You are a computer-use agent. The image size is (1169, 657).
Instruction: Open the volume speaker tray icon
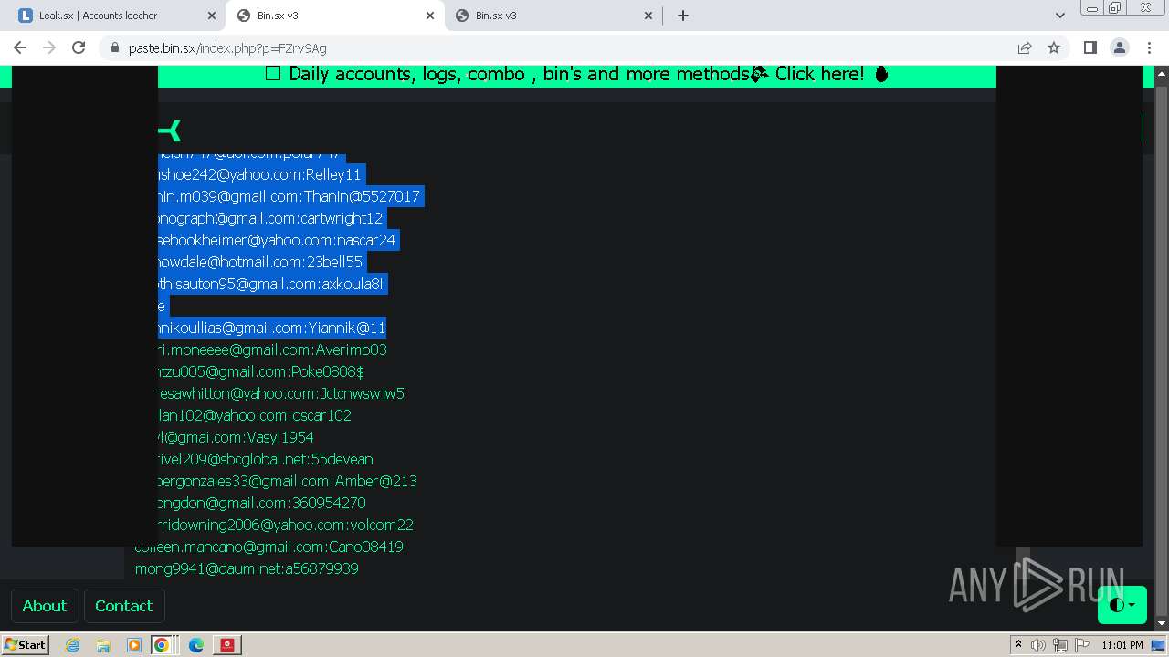1038,645
